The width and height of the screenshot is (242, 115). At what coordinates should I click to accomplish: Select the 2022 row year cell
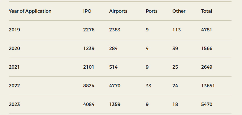coord(14,86)
